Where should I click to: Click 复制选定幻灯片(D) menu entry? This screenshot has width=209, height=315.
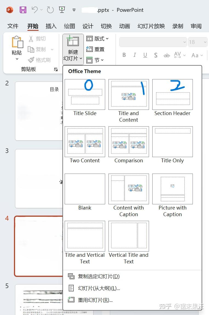132,277
